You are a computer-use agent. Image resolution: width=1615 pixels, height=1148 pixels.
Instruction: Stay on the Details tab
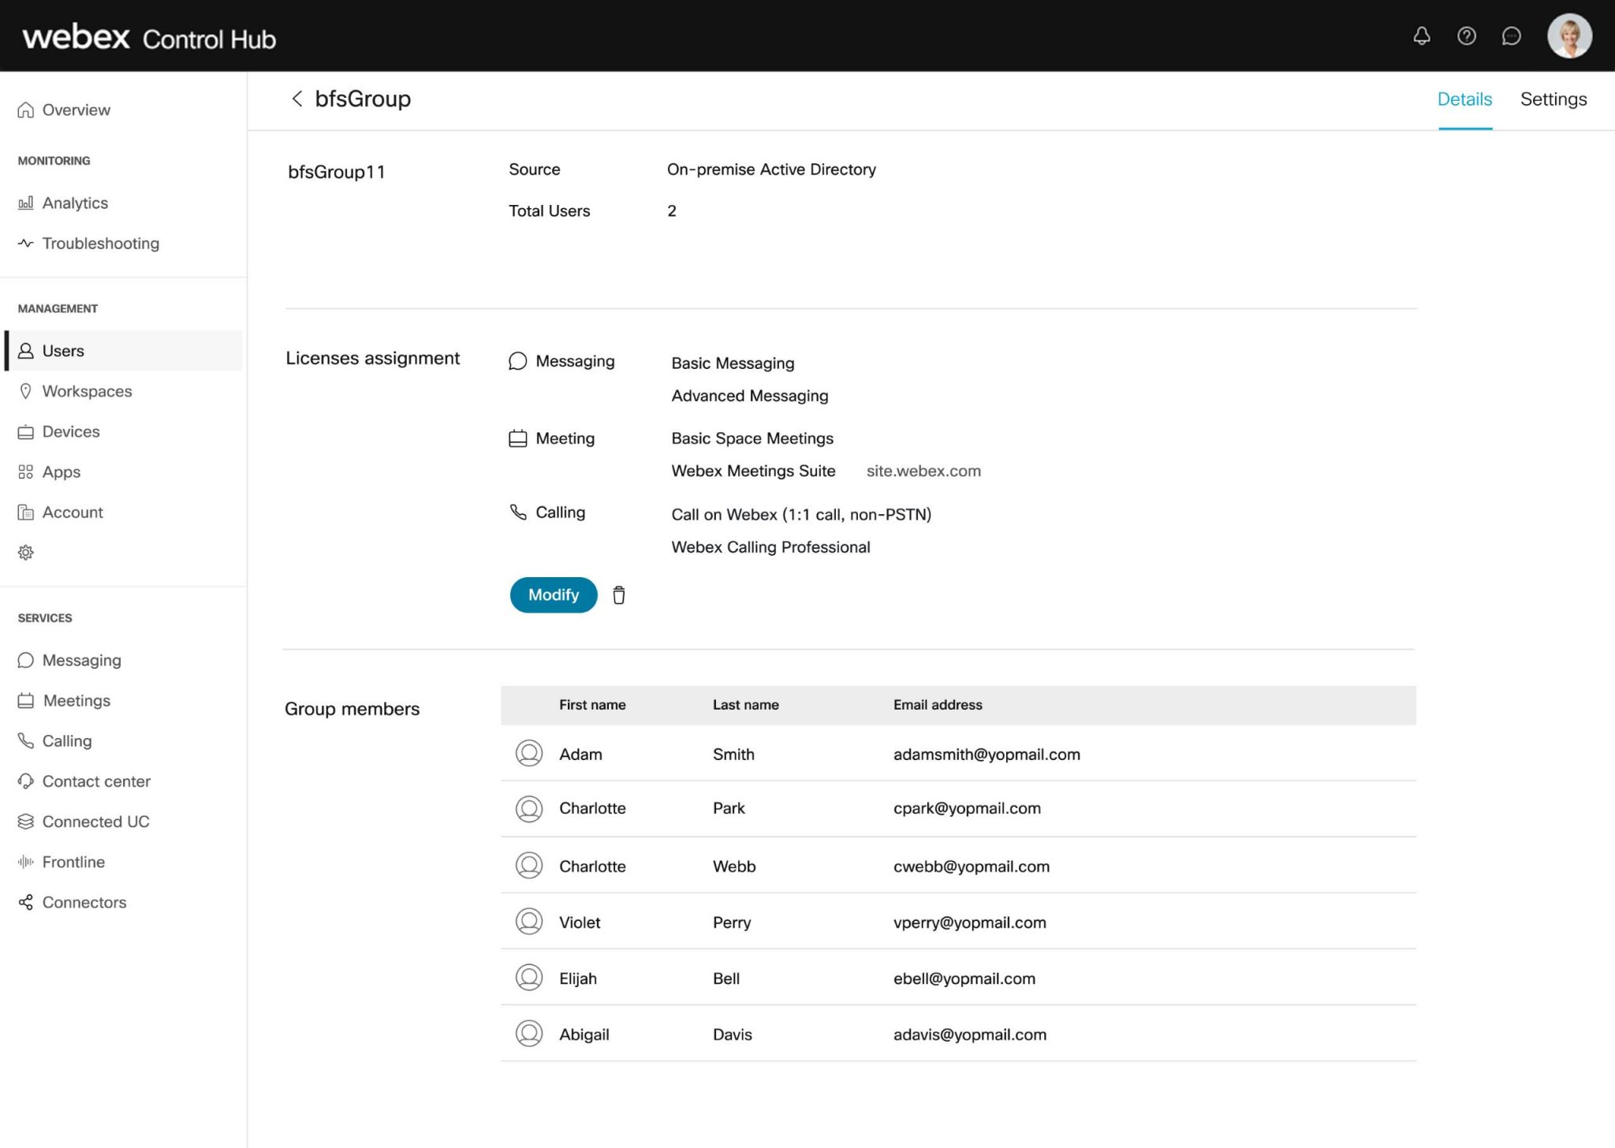[x=1464, y=99]
